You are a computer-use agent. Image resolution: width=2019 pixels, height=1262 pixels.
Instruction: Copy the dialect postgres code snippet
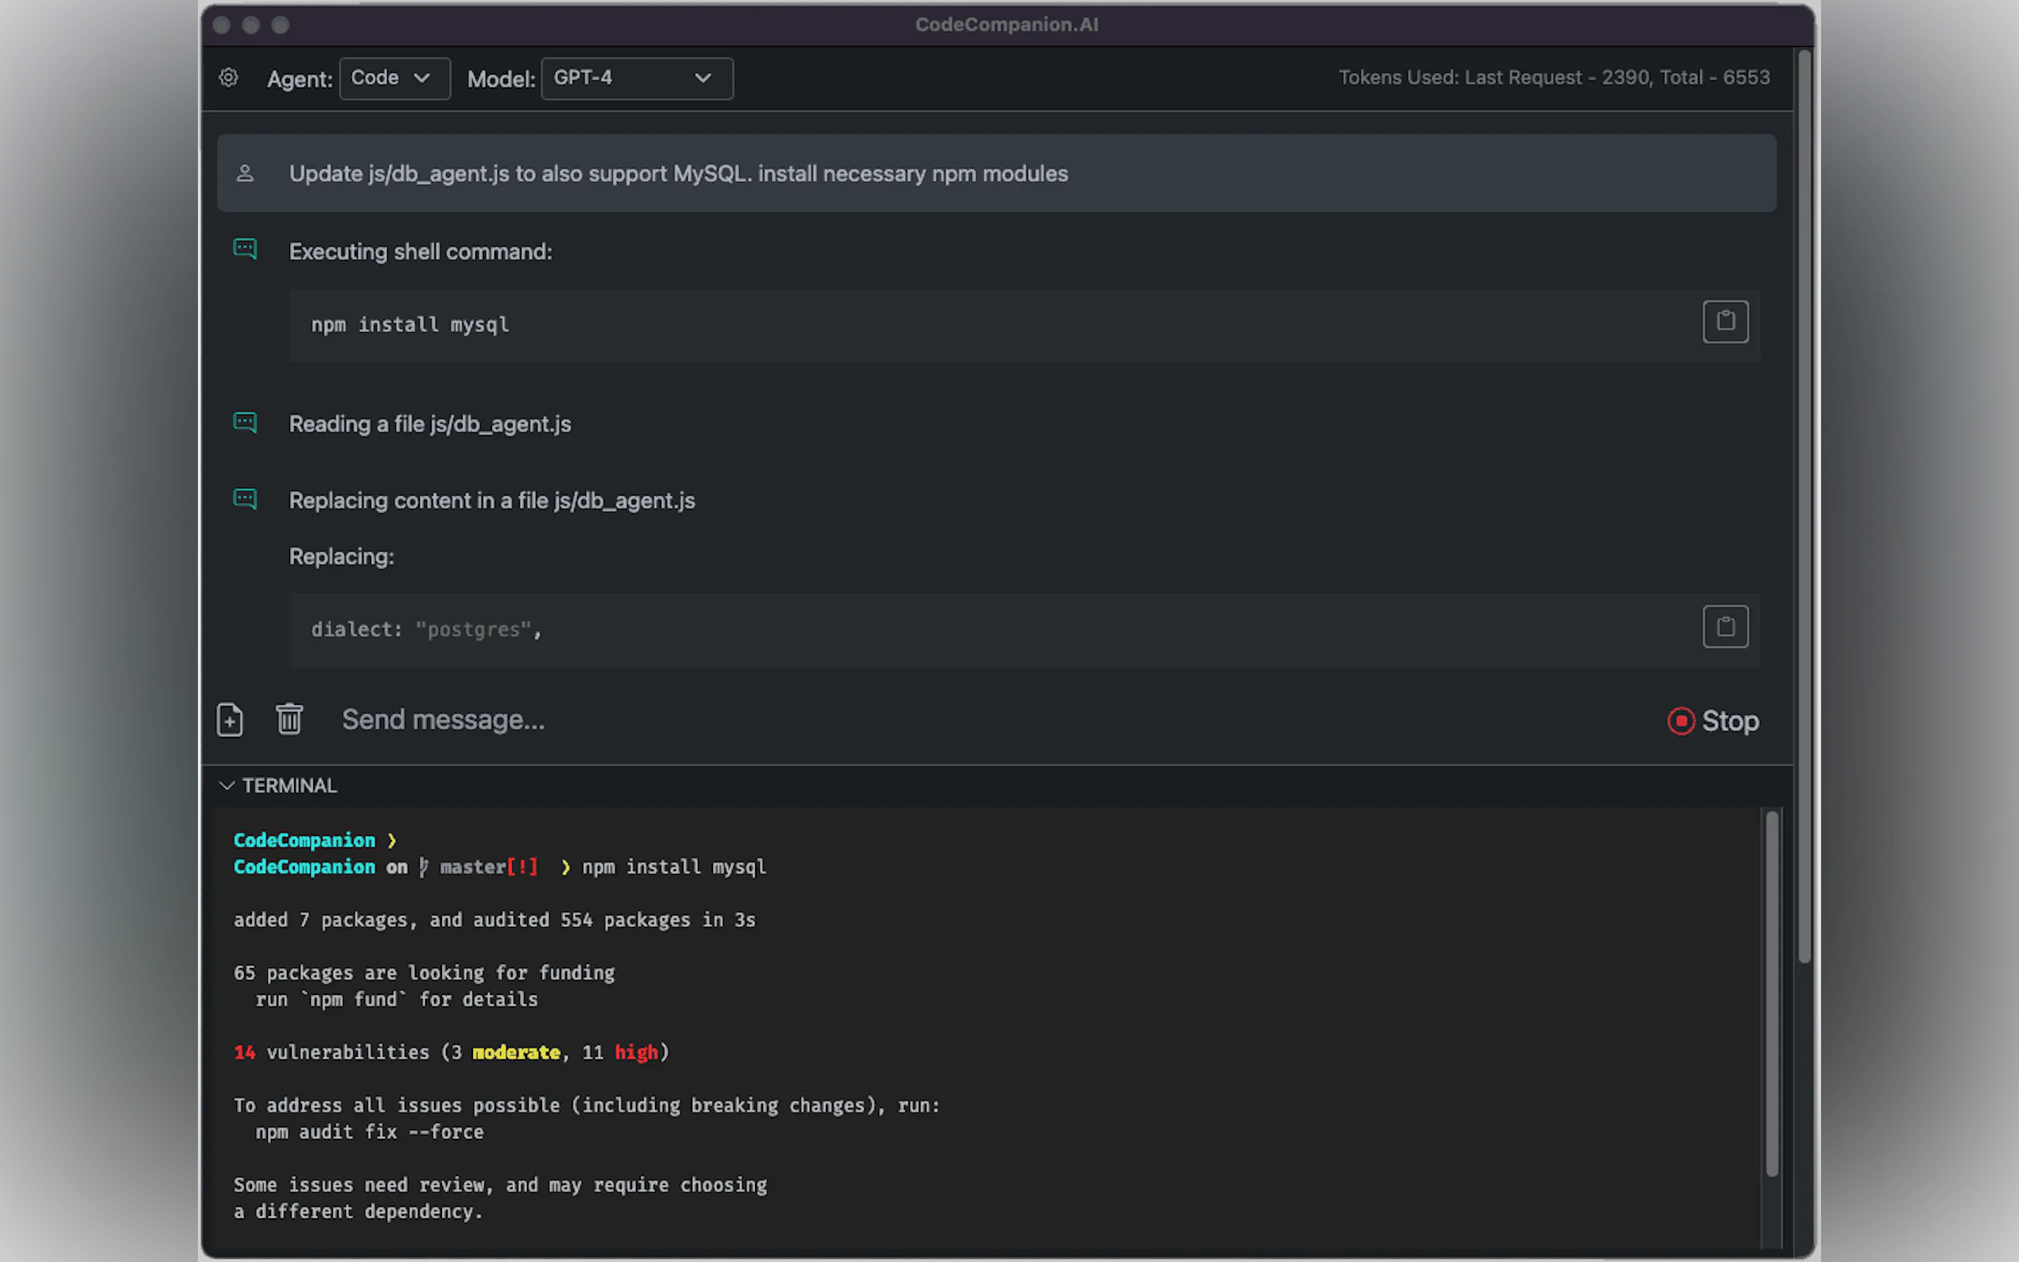coord(1725,627)
